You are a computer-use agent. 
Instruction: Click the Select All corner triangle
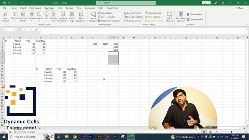[3, 38]
